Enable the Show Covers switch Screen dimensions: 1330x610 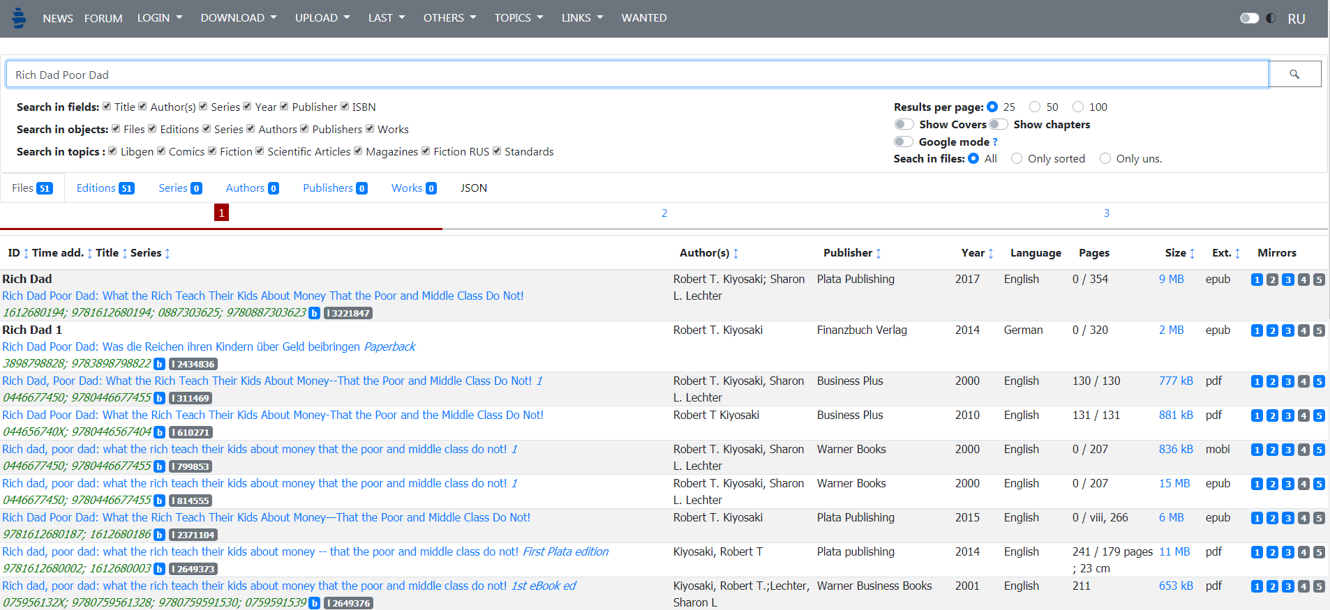(x=904, y=124)
